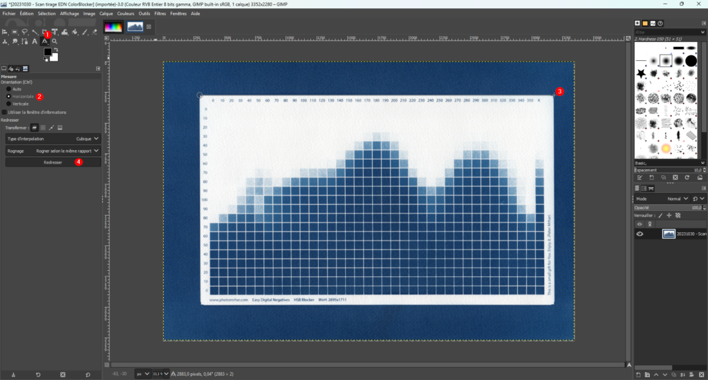Choose the Alignment tool in toolbox
The width and height of the screenshot is (708, 380).
coord(5,32)
